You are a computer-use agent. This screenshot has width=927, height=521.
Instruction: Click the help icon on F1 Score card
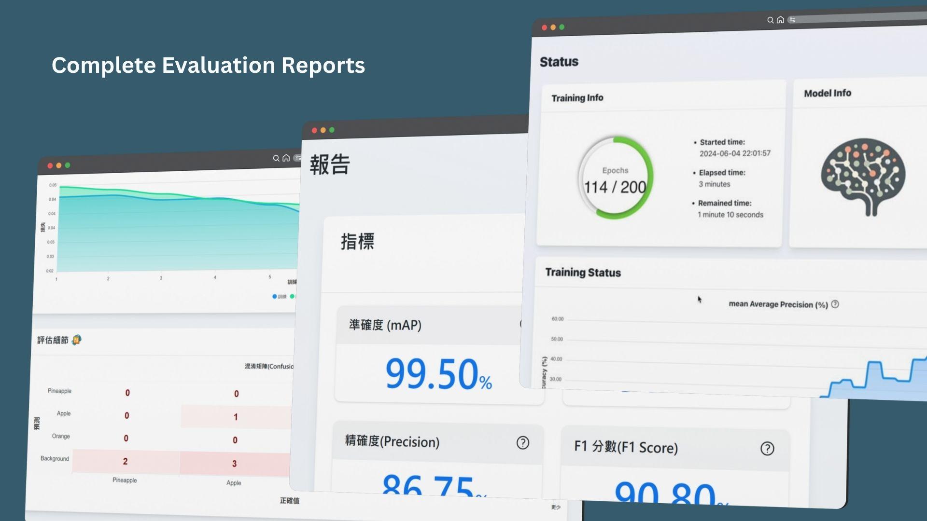click(x=767, y=449)
